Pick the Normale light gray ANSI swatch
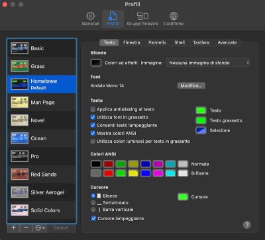 (183, 164)
